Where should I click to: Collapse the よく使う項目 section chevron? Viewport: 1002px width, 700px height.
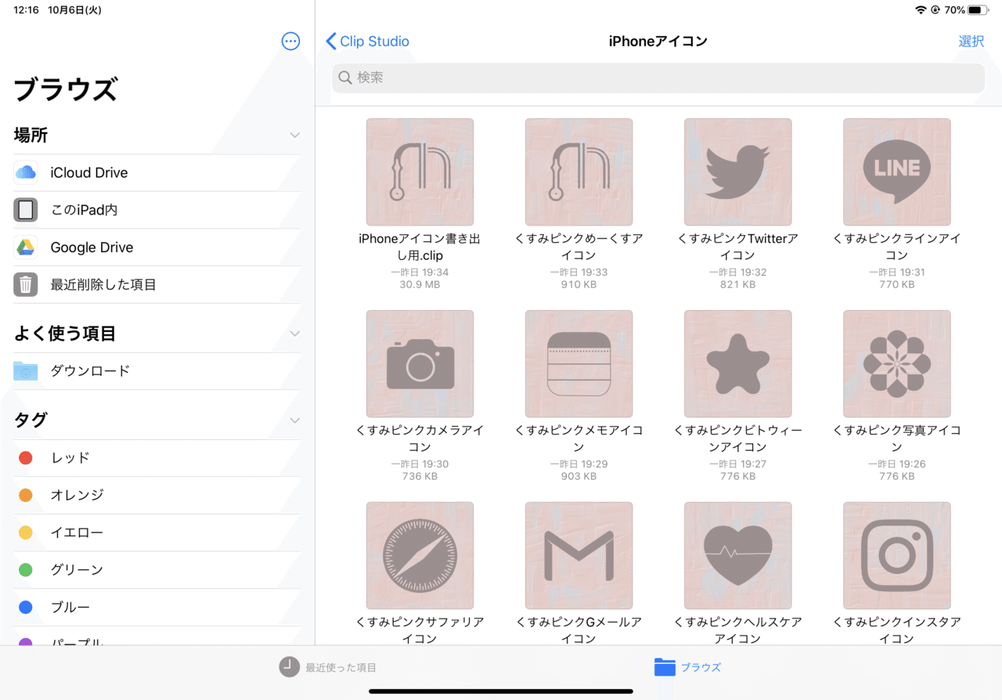294,334
